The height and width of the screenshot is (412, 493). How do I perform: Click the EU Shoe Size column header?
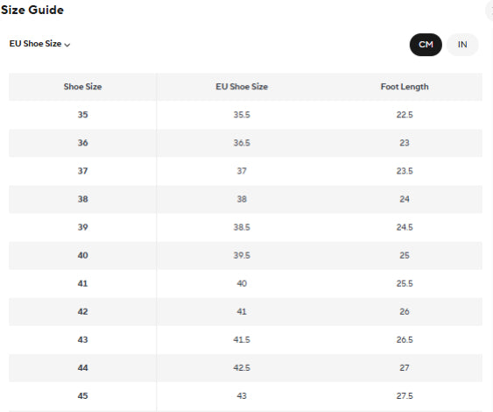pos(242,87)
